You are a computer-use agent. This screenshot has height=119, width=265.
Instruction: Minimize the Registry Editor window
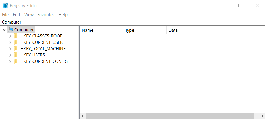pos(223,5)
